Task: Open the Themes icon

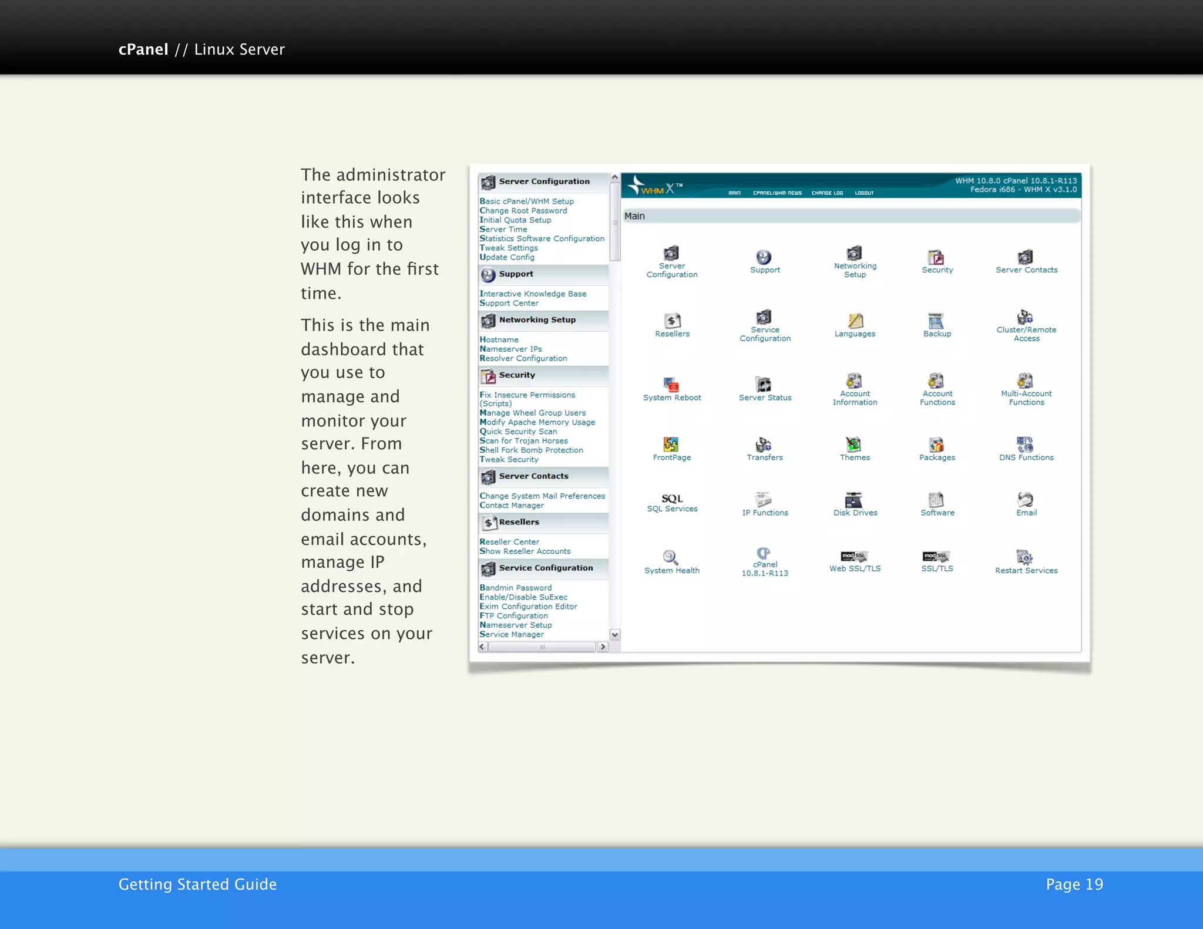Action: 853,444
